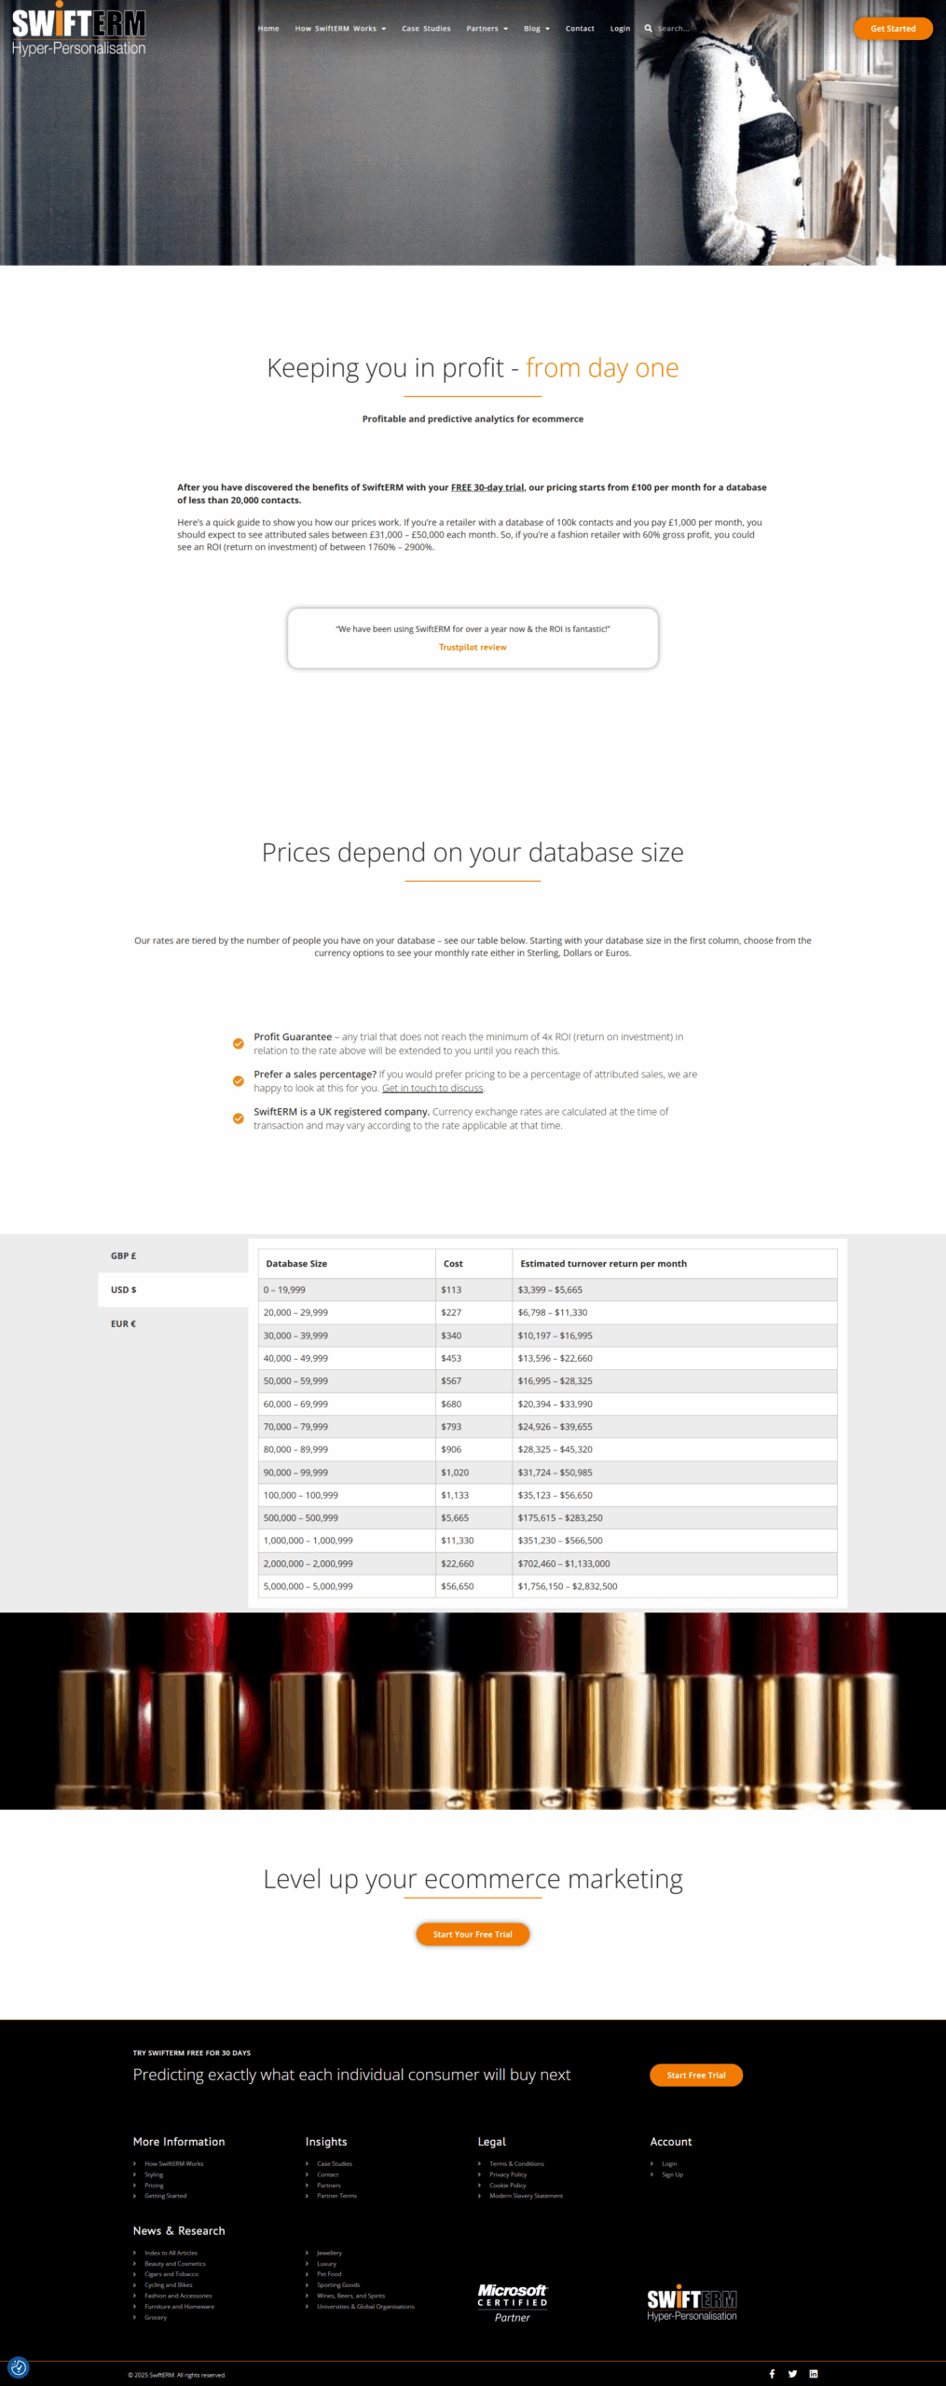Screen dimensions: 946x2386
Task: Click the Microsoft Certified Partner badge
Action: click(x=513, y=2303)
